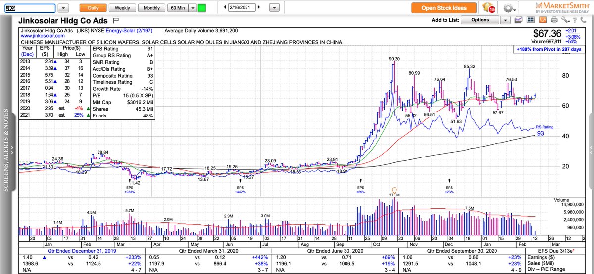Click the RS Rating 93 label on chart
This screenshot has height=274, width=594.
pyautogui.click(x=544, y=130)
